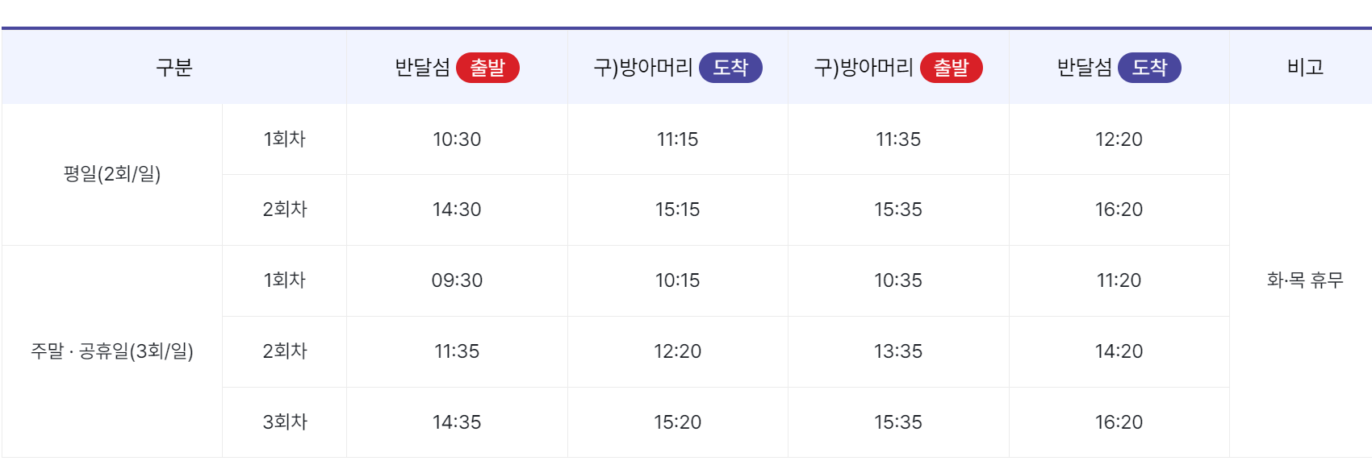Viewport: 1372px width, 465px height.
Task: Select the 구분 header cell
Action: (174, 68)
